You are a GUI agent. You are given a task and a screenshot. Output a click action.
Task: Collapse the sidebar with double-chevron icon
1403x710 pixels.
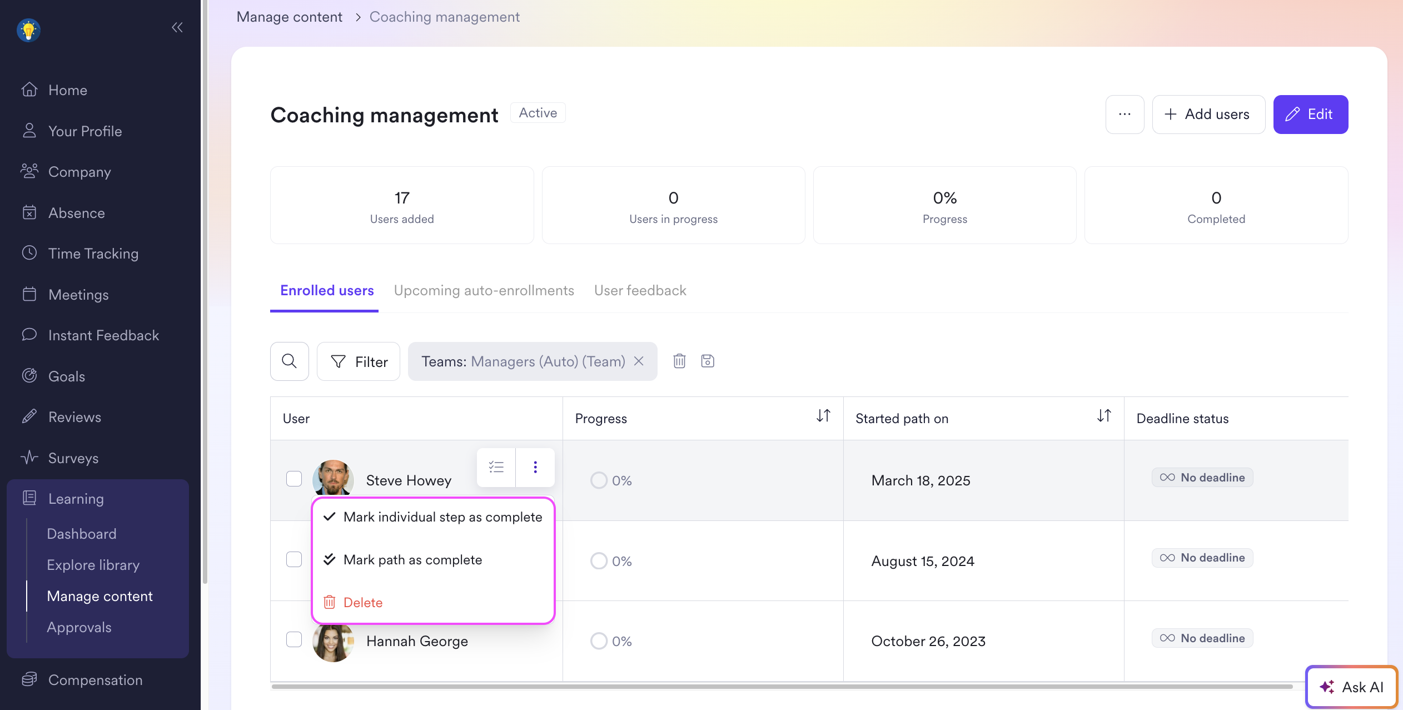click(x=177, y=27)
